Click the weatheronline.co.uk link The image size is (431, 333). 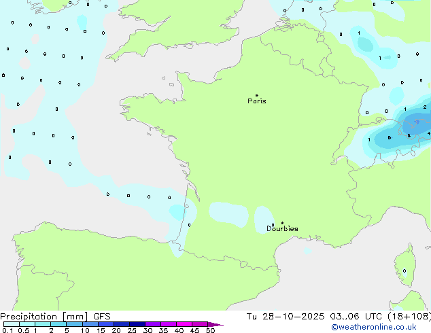374,327
